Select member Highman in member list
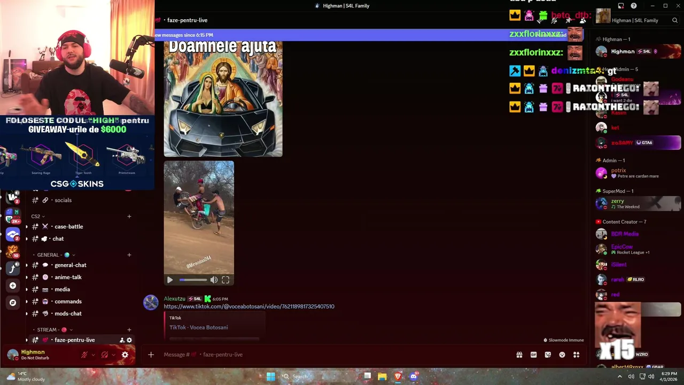Image resolution: width=684 pixels, height=385 pixels. [x=638, y=52]
